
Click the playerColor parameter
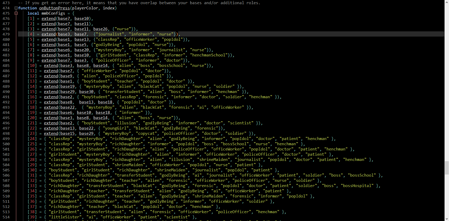(85, 8)
